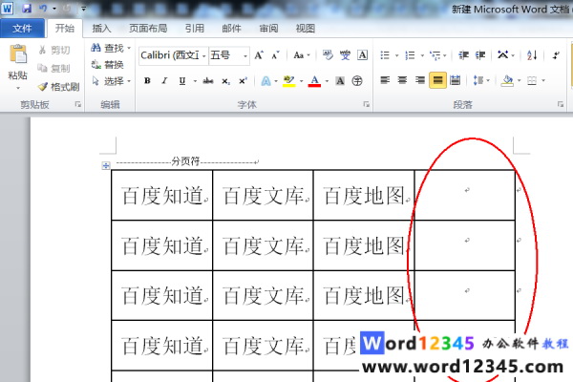The height and width of the screenshot is (382, 573).
Task: Click the empty first-row last-column cell
Action: coord(465,195)
